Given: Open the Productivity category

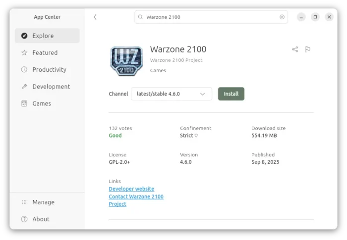Looking at the screenshot, I should 47,70.
